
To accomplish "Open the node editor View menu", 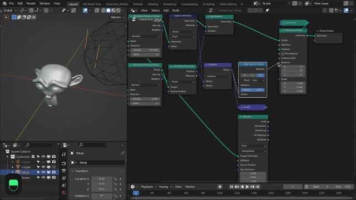I will (144, 11).
